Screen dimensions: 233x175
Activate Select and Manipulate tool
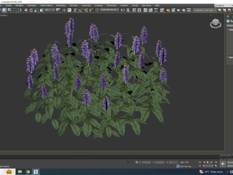coord(64,10)
